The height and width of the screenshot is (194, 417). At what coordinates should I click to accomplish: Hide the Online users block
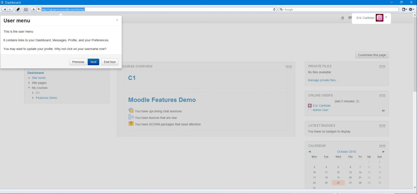(x=380, y=96)
